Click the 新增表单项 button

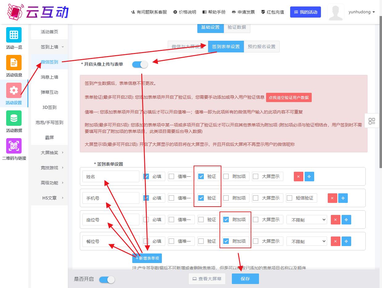[x=147, y=258]
